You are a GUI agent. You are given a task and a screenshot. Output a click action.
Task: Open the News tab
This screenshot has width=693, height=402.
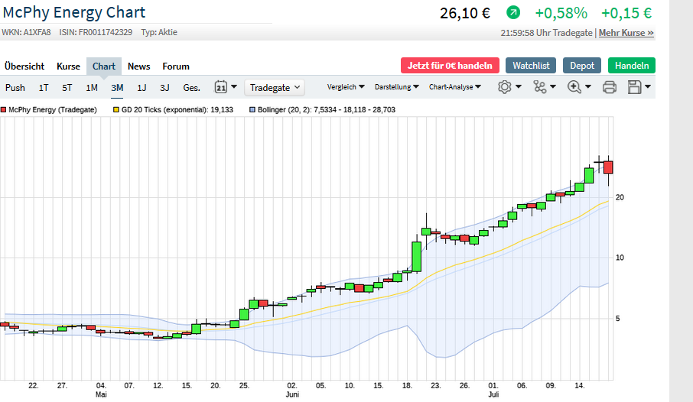click(138, 66)
